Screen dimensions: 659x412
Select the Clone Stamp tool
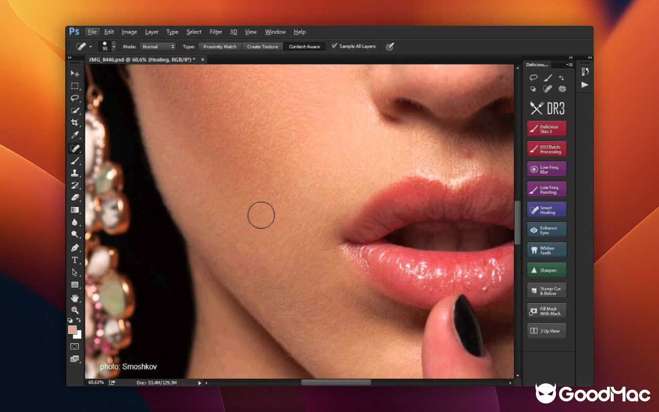pos(75,173)
